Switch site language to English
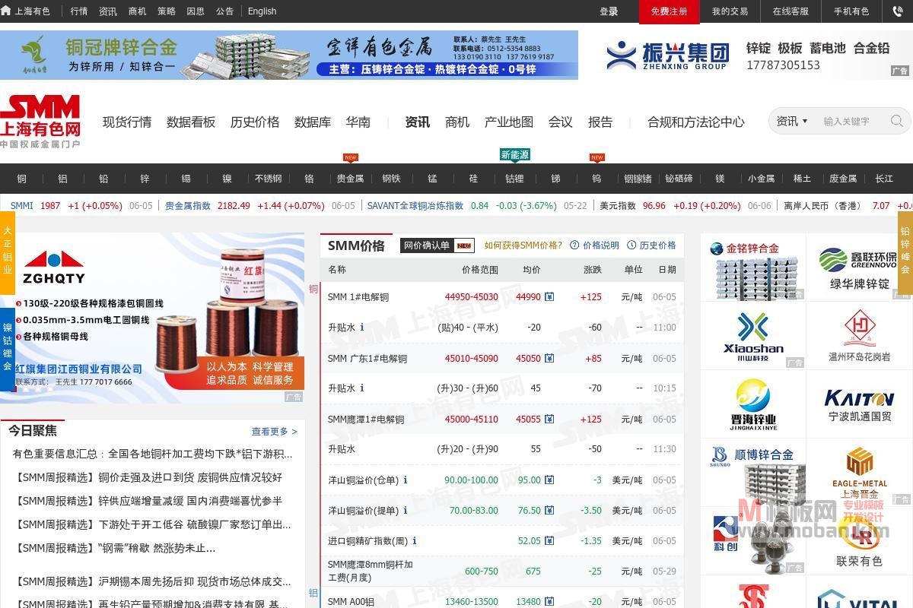Image resolution: width=913 pixels, height=608 pixels. point(262,11)
